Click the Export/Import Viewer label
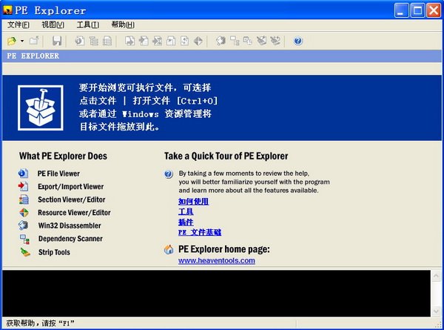444x330 pixels. point(71,186)
